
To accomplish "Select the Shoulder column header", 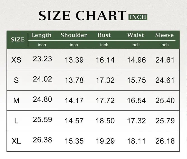I will pyautogui.click(x=74, y=35).
